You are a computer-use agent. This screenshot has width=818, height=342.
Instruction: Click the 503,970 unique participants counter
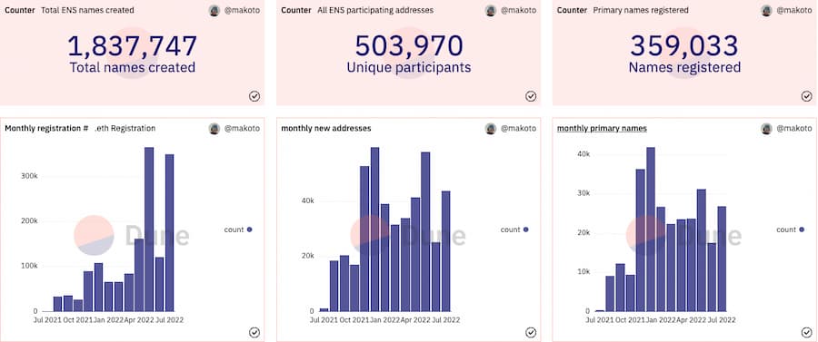(409, 45)
